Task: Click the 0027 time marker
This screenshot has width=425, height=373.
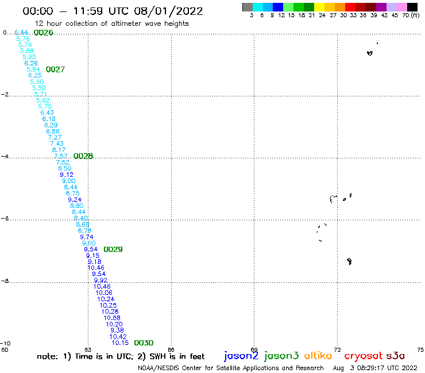Action: [x=55, y=69]
